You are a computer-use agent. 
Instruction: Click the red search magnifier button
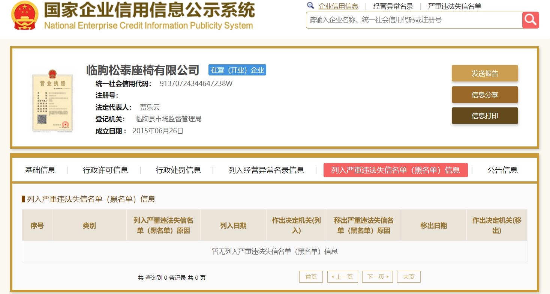(531, 20)
